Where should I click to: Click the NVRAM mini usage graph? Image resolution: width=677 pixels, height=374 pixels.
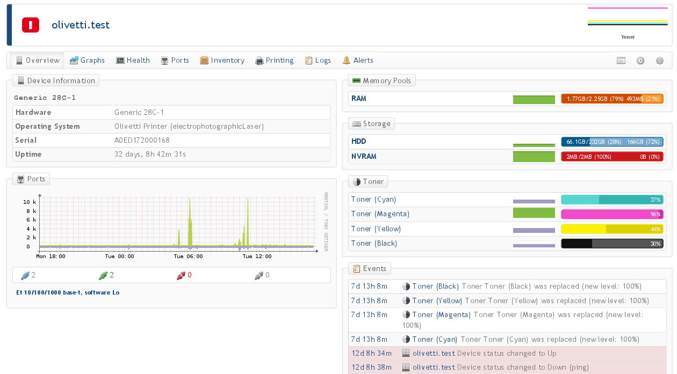(x=534, y=157)
